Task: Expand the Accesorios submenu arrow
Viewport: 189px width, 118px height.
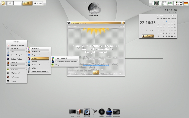Action: [50, 48]
